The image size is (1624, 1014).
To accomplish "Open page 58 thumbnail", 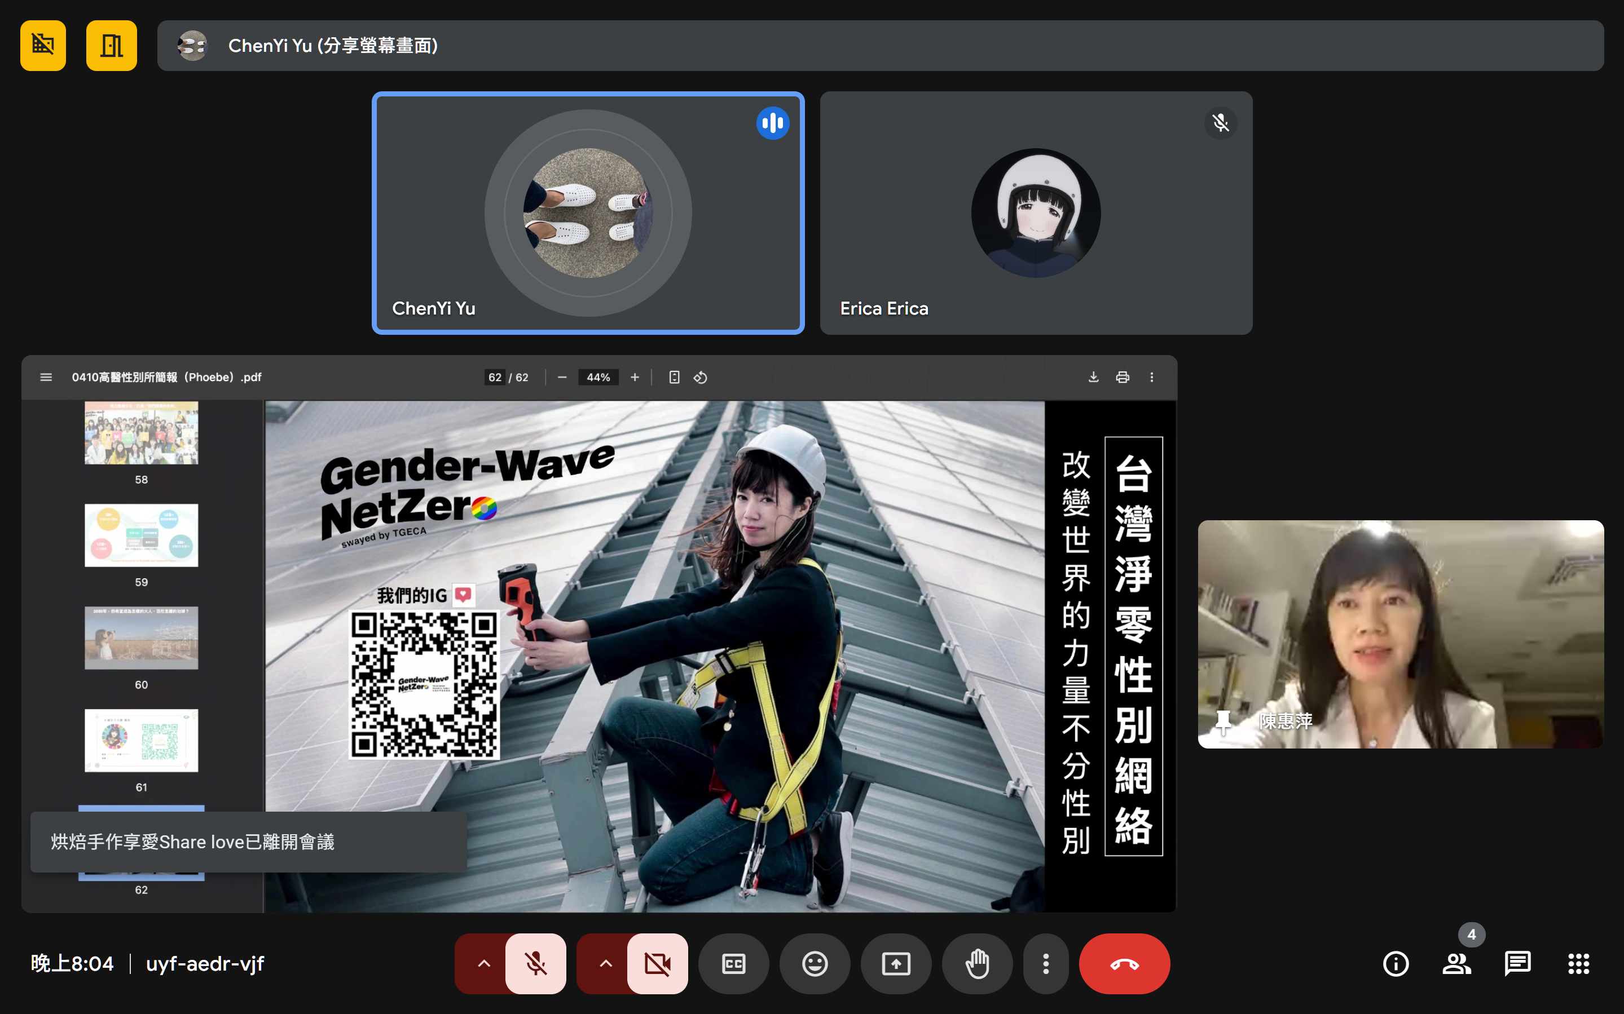I will tap(141, 432).
